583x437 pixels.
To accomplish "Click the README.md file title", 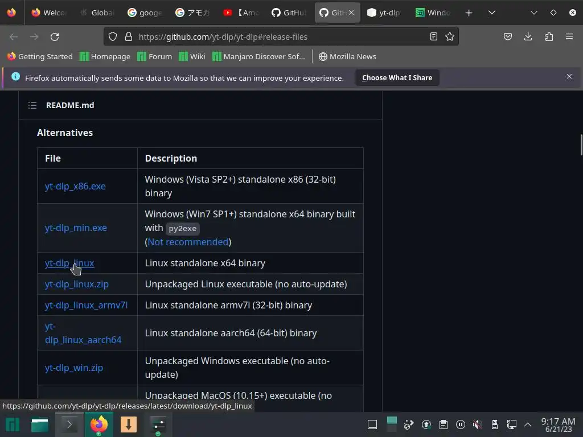I will pos(70,105).
